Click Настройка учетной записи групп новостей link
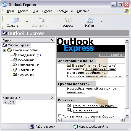This screenshot has width=131, height=131. click(x=94, y=91)
